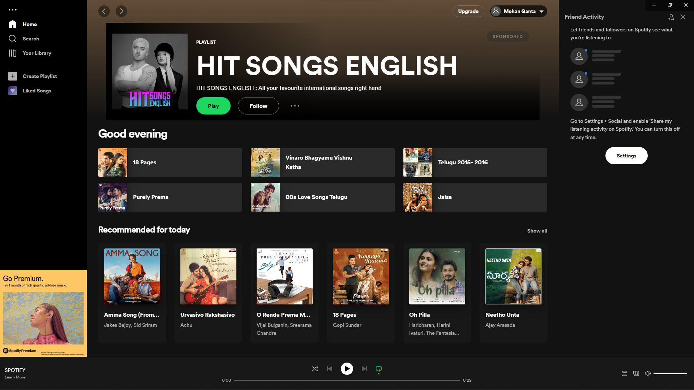The width and height of the screenshot is (694, 390).
Task: Adjust the volume slider
Action: (x=670, y=373)
